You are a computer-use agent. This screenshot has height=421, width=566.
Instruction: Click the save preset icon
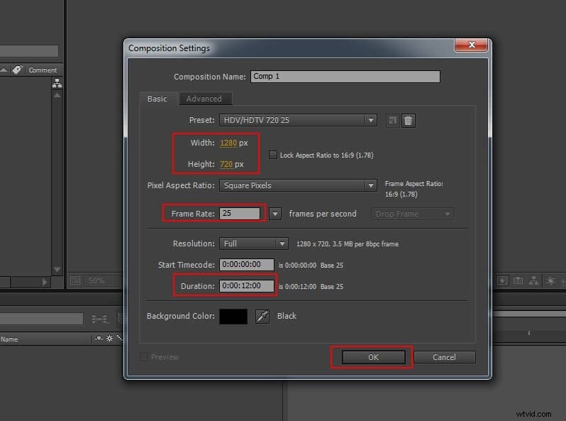click(392, 121)
